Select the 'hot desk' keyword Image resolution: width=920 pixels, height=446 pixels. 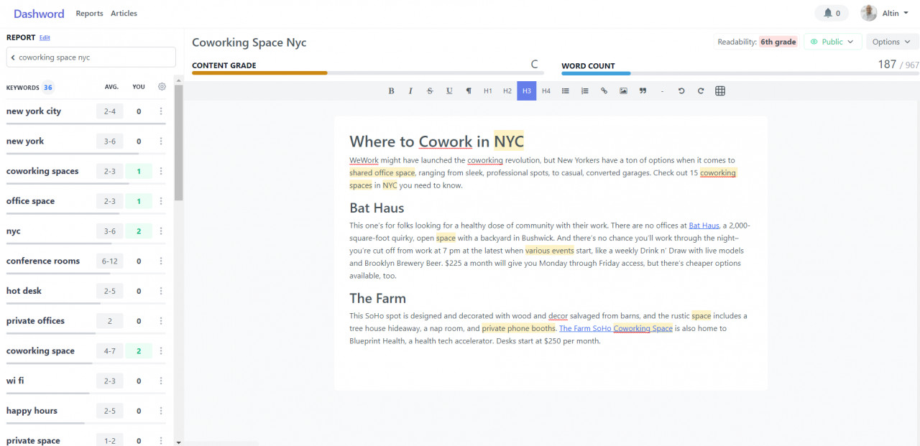click(x=24, y=291)
